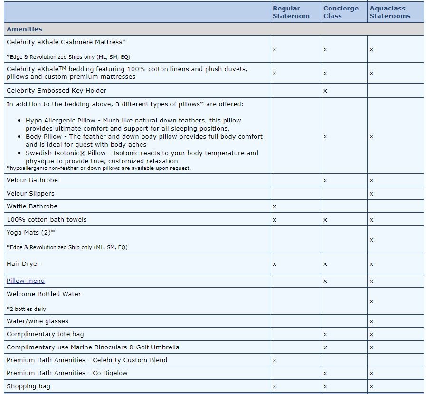Click the Complimentary tote bag label

pos(45,334)
